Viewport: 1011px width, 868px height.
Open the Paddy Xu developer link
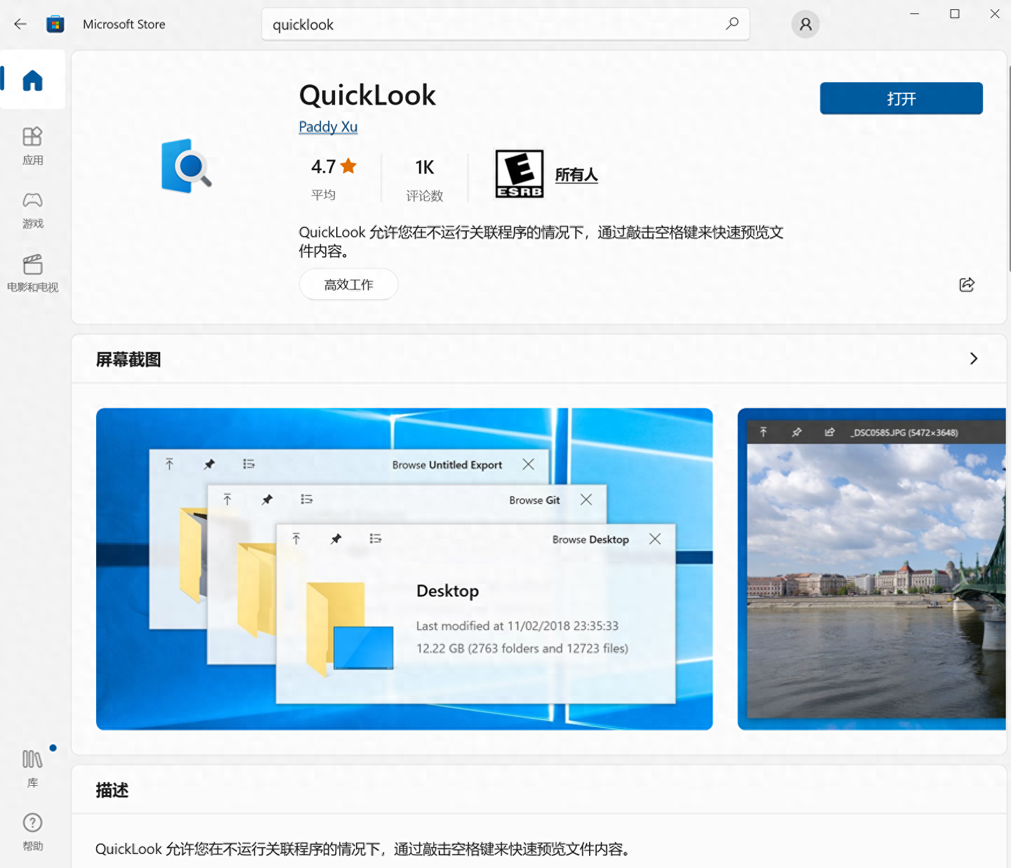pyautogui.click(x=327, y=126)
